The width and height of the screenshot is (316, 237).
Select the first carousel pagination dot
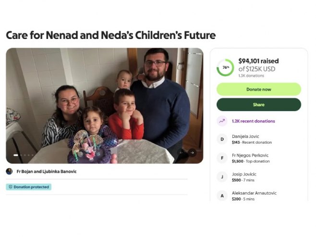(x=15, y=155)
